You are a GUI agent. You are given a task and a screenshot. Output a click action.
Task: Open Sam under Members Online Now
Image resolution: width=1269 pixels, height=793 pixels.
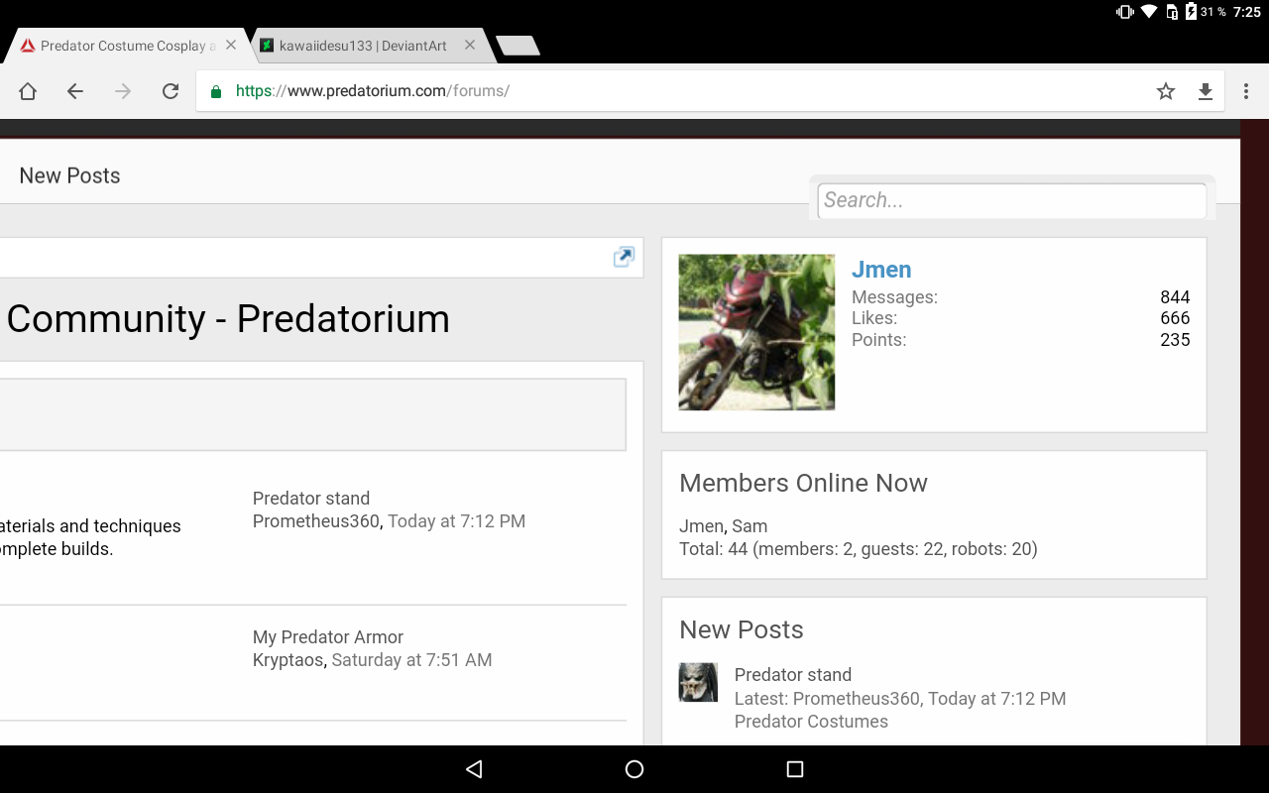click(x=750, y=526)
